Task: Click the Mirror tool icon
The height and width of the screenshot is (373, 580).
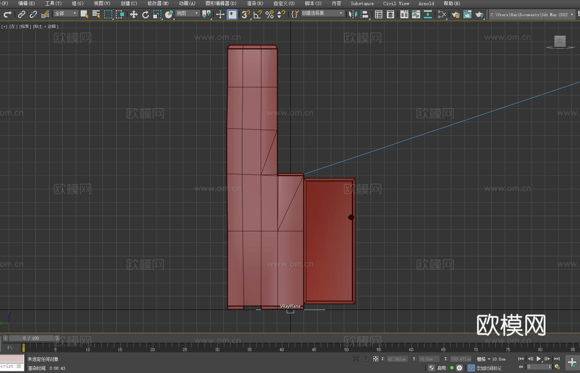Action: 353,14
